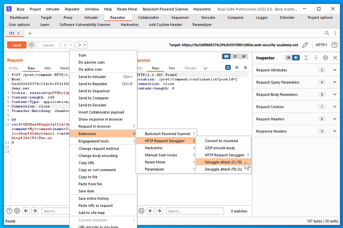Close Repeater tab 151
The image size is (343, 228).
coord(19,33)
